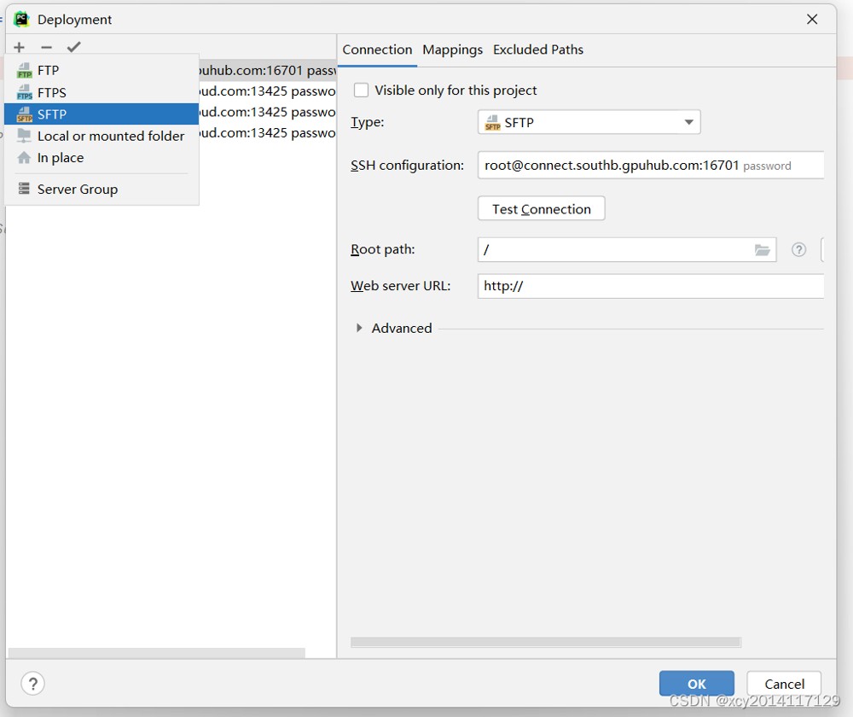Confirm with the OK button

[696, 683]
